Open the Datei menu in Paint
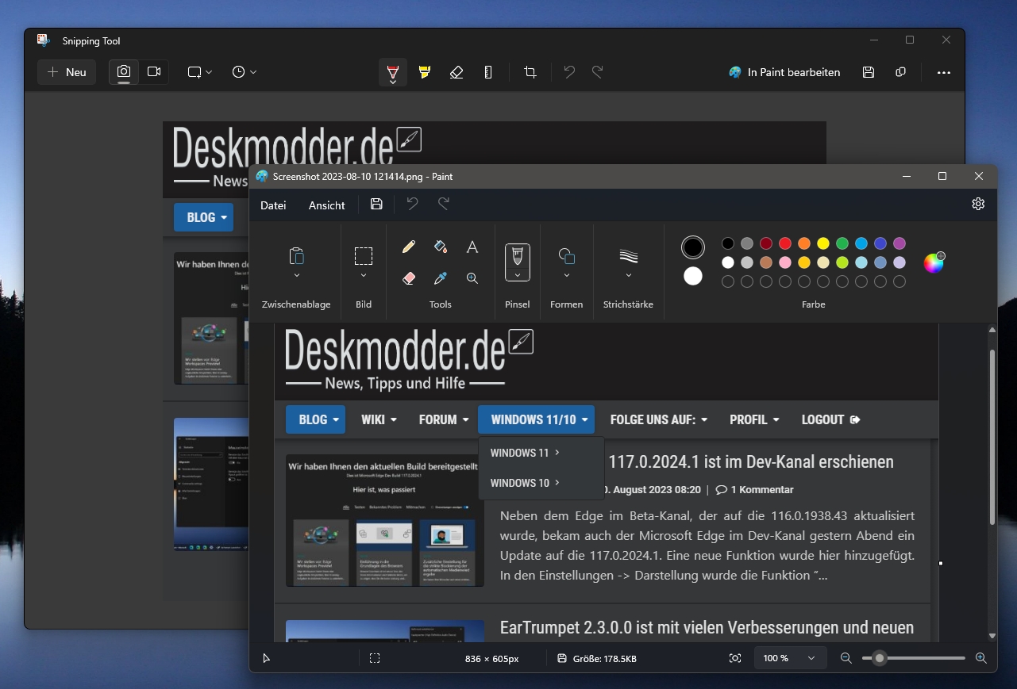This screenshot has width=1017, height=689. click(273, 205)
